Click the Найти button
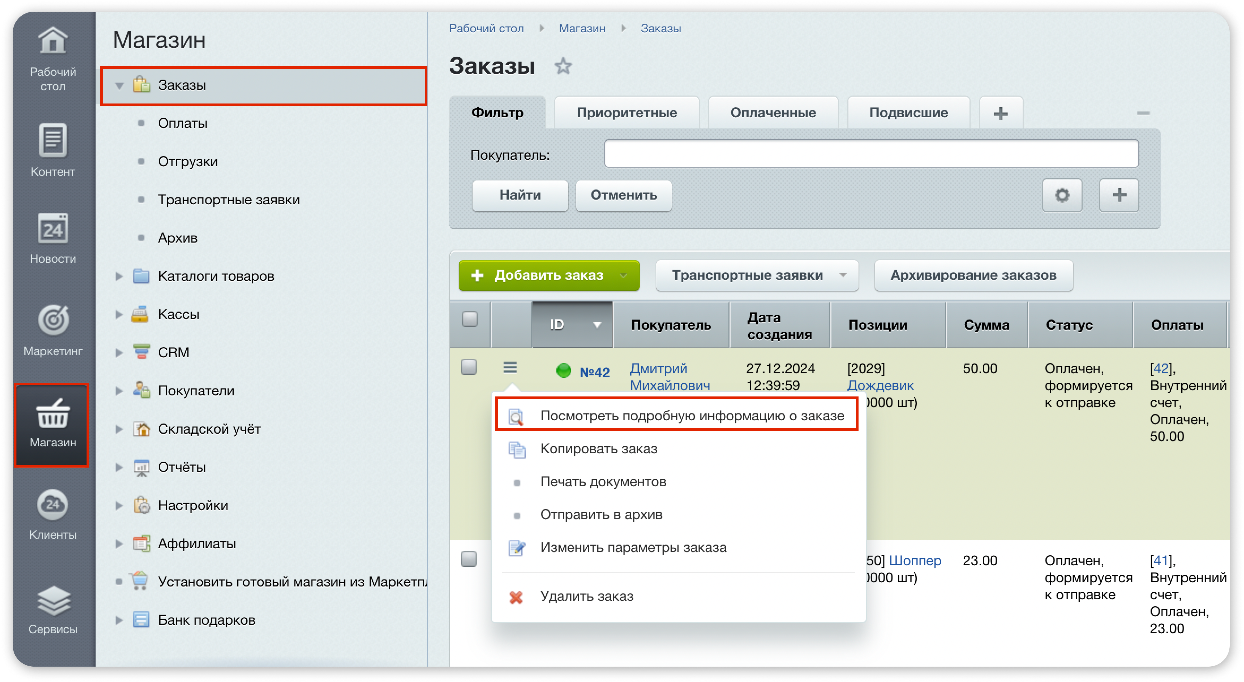This screenshot has width=1244, height=682. (520, 195)
